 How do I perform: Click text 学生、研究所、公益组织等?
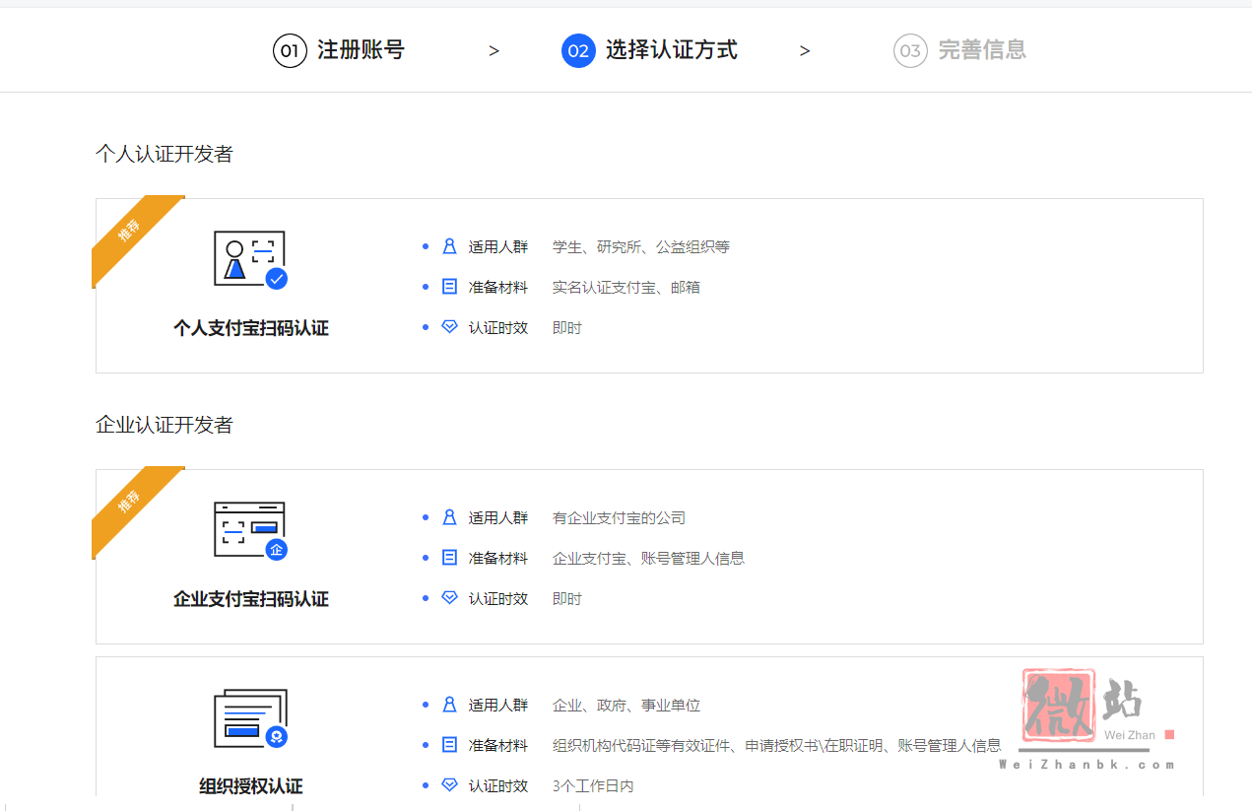coord(641,247)
